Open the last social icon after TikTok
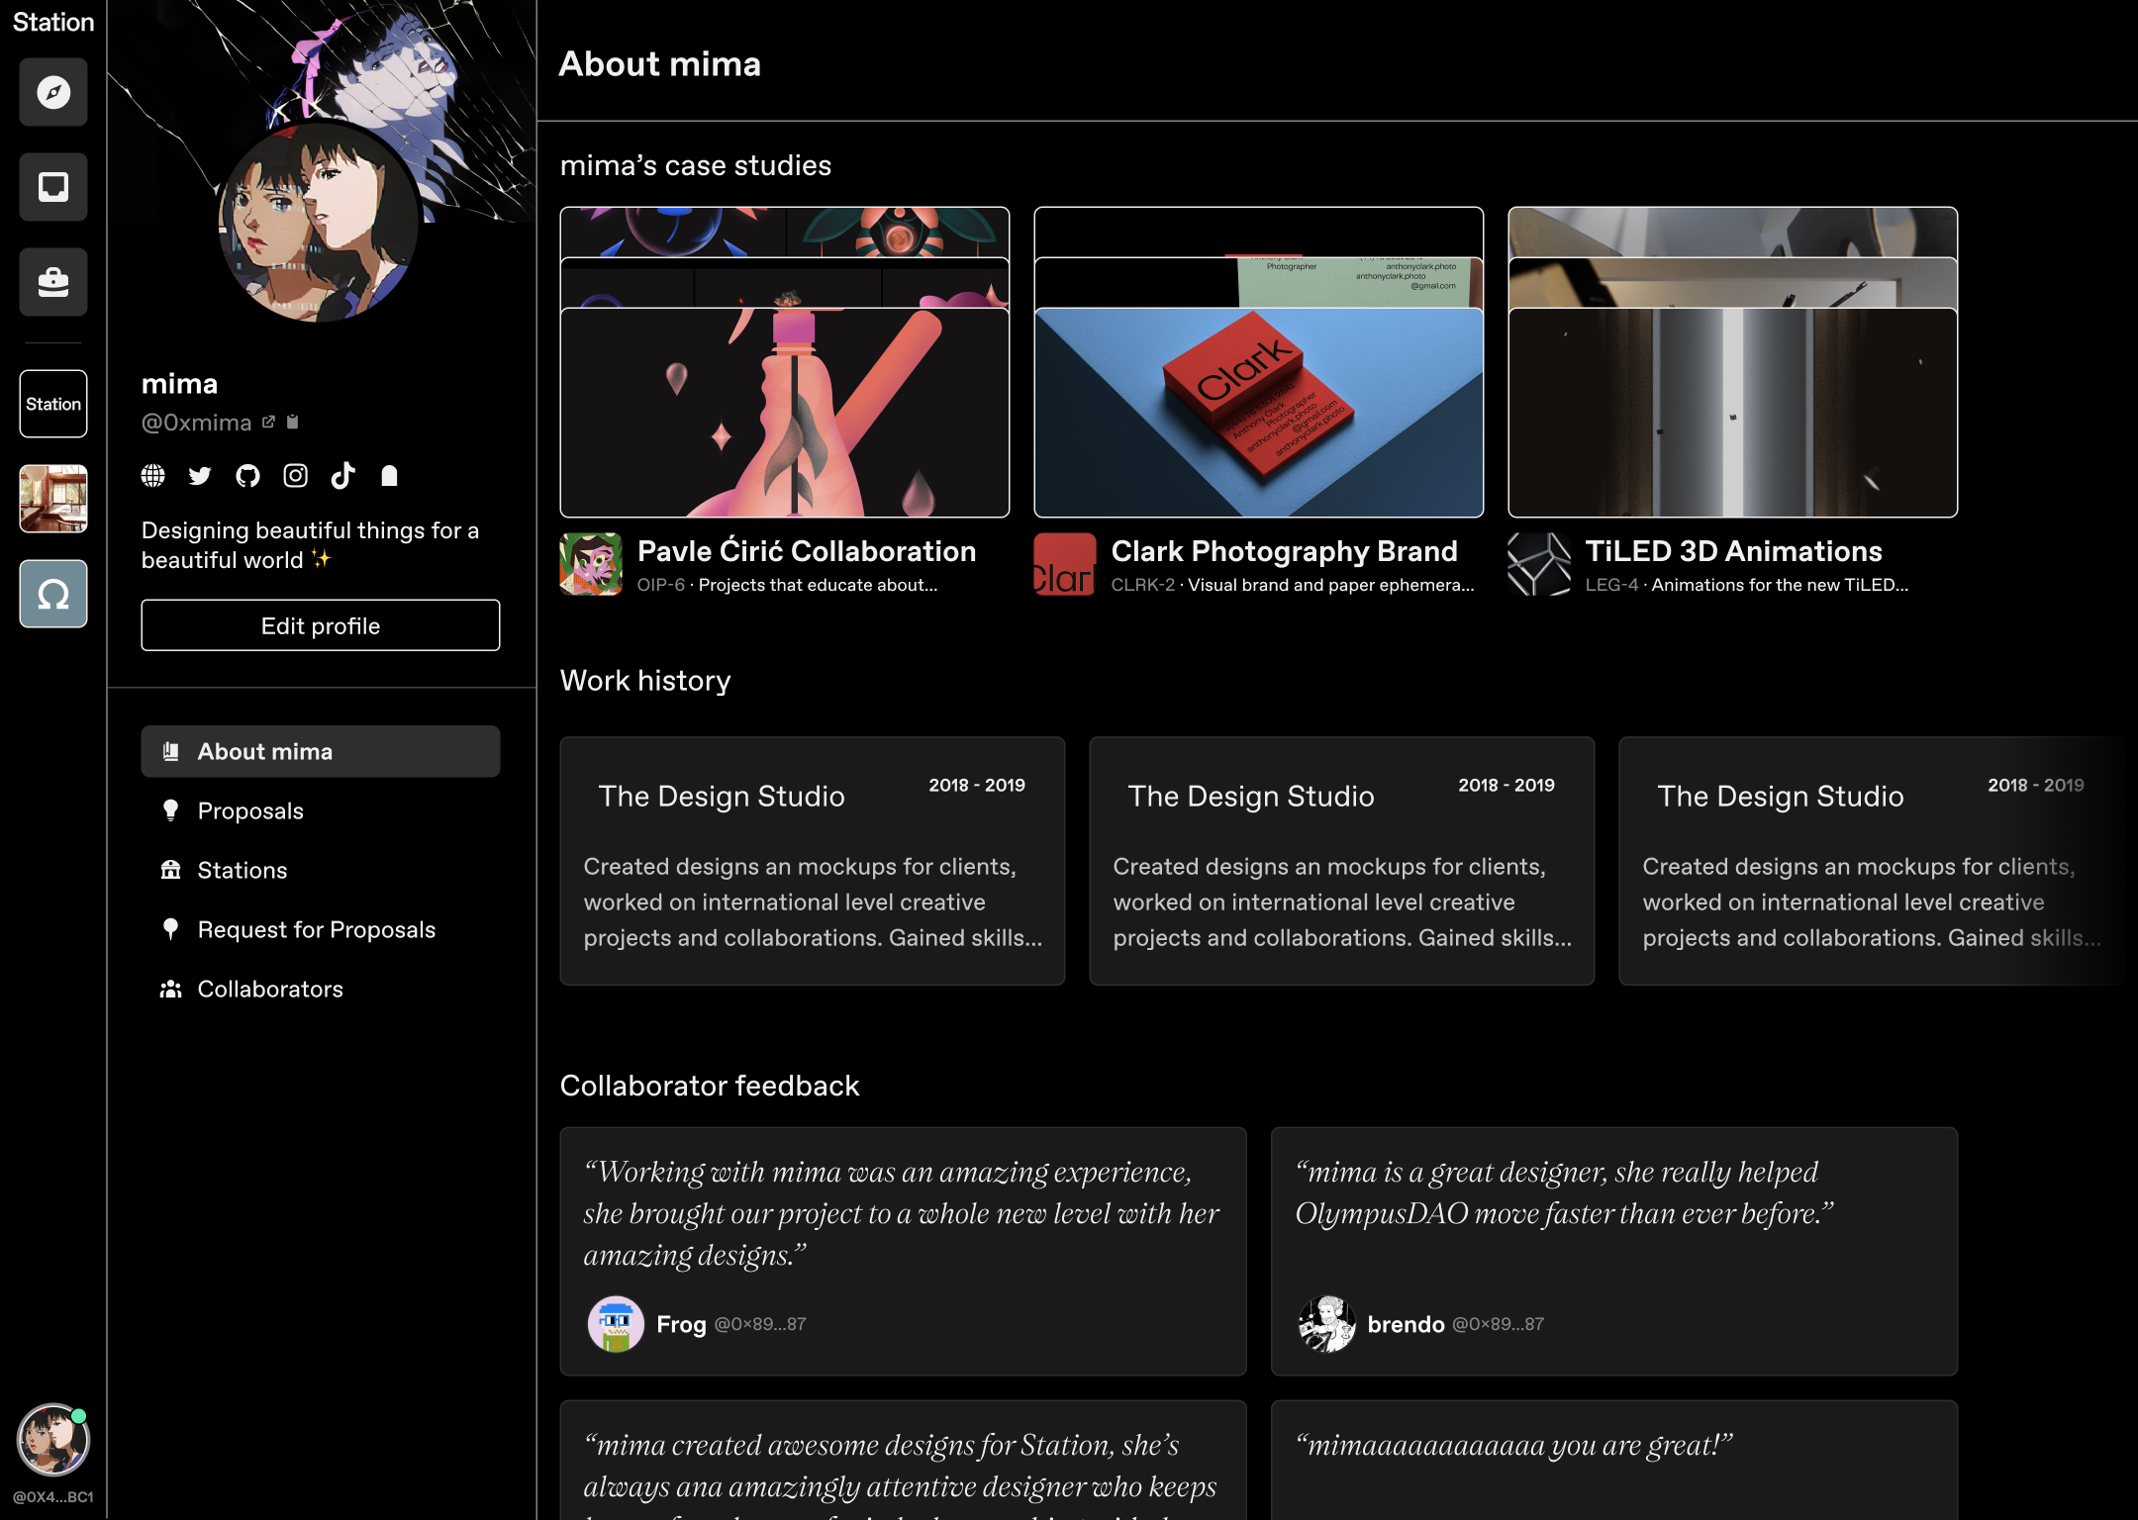Screen dimensions: 2138x1520 pyautogui.click(x=389, y=476)
